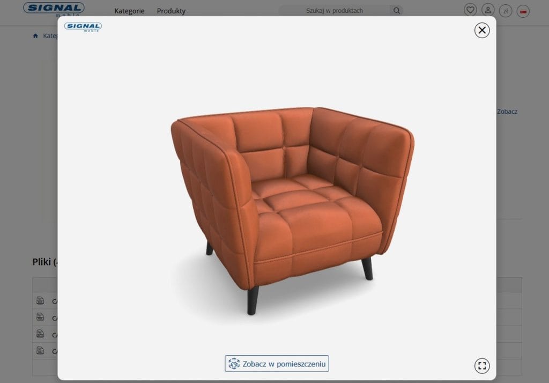Open the wishlist heart icon
Image resolution: width=549 pixels, height=383 pixels.
470,10
